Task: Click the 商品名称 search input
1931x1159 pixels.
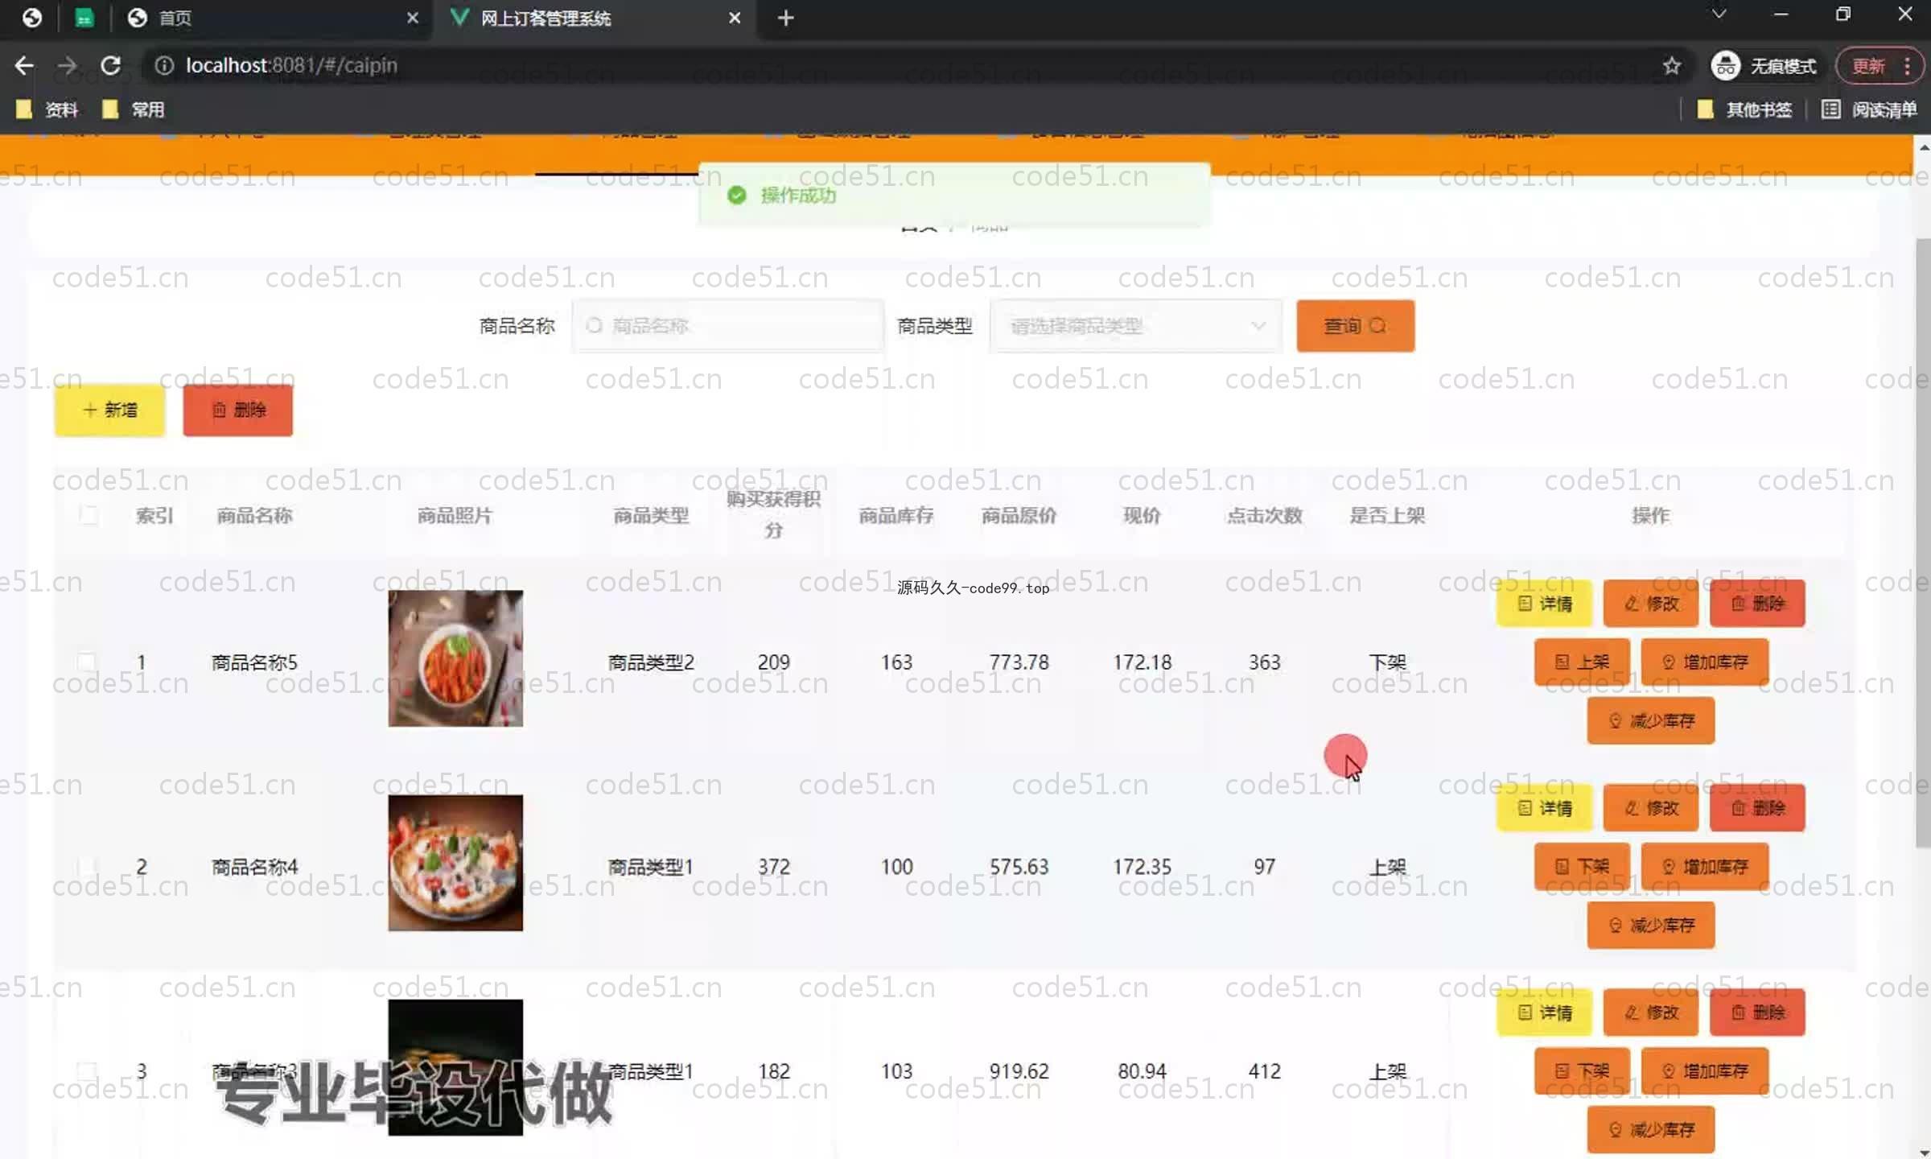Action: coord(727,326)
